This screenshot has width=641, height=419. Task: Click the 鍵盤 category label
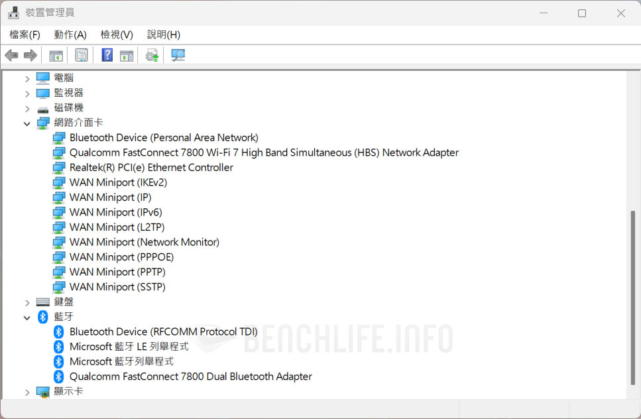(x=64, y=302)
